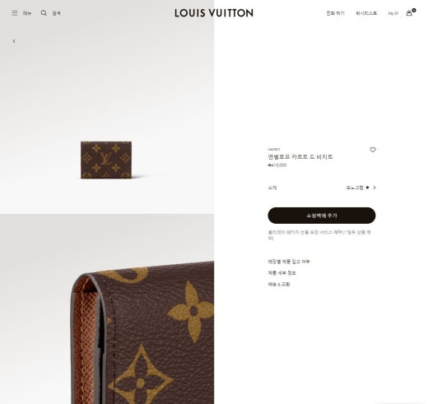Image resolution: width=428 pixels, height=404 pixels.
Task: Open the monogram material selection label
Action: (355, 188)
